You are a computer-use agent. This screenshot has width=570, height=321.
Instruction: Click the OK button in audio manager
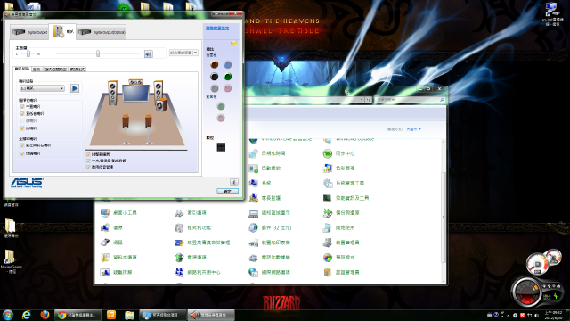(228, 192)
